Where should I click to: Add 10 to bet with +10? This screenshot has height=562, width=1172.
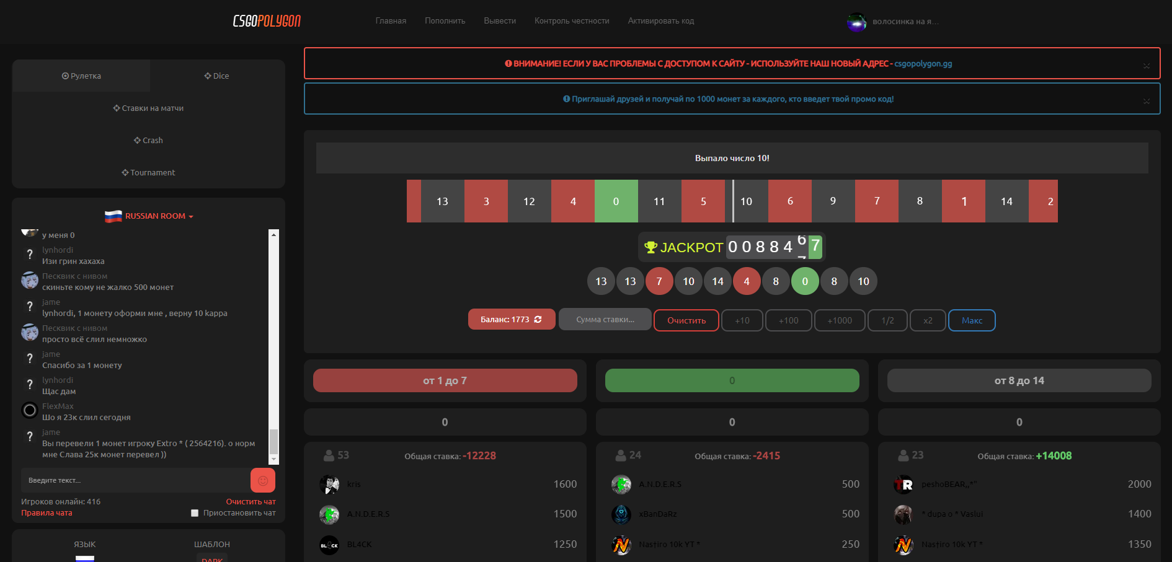click(x=742, y=320)
